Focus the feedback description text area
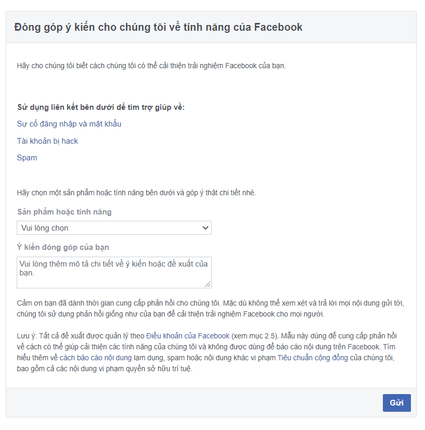Viewport: 425px width, 430px height. [114, 273]
